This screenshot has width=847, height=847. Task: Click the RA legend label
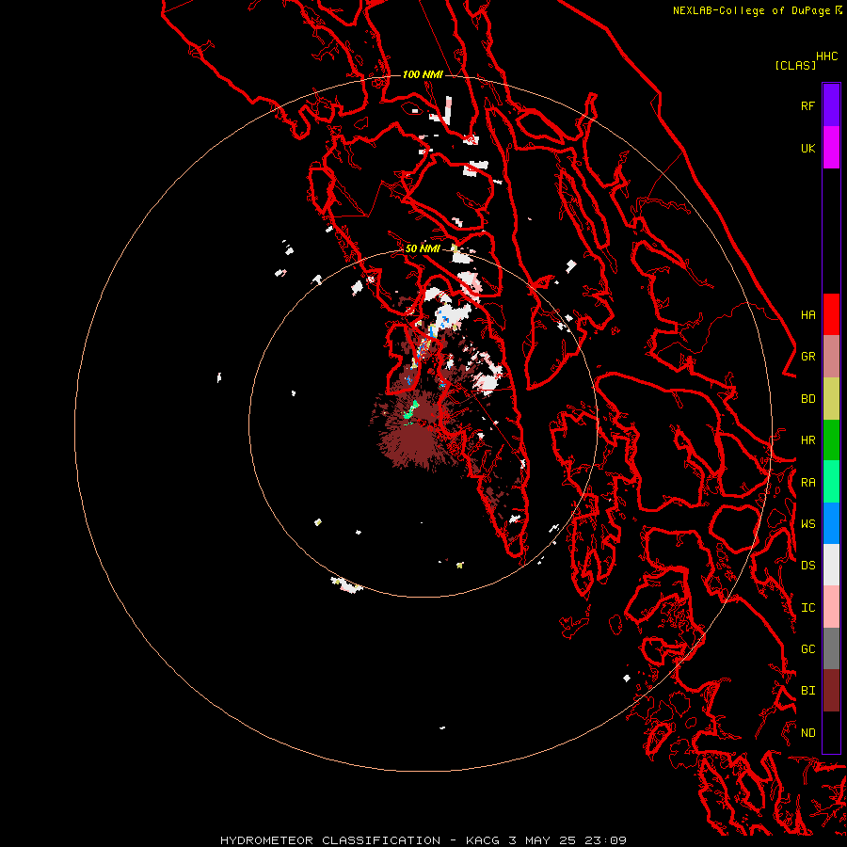807,483
